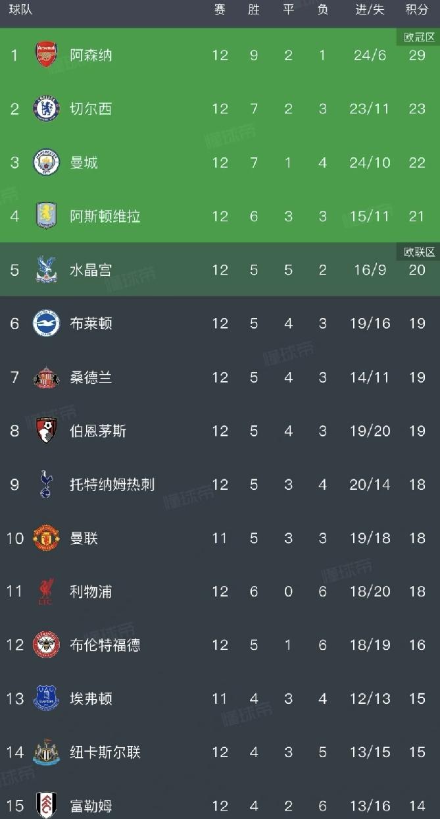
Task: Select team name 托特纳姆热刺
Action: click(x=112, y=485)
